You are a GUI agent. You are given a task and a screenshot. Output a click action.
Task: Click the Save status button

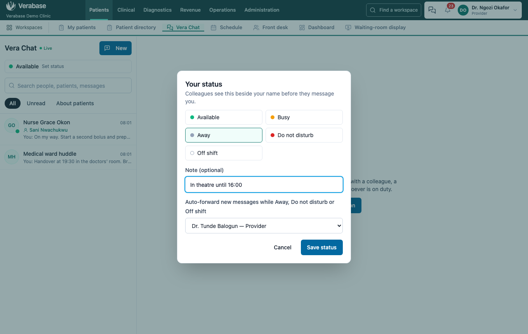pyautogui.click(x=322, y=247)
